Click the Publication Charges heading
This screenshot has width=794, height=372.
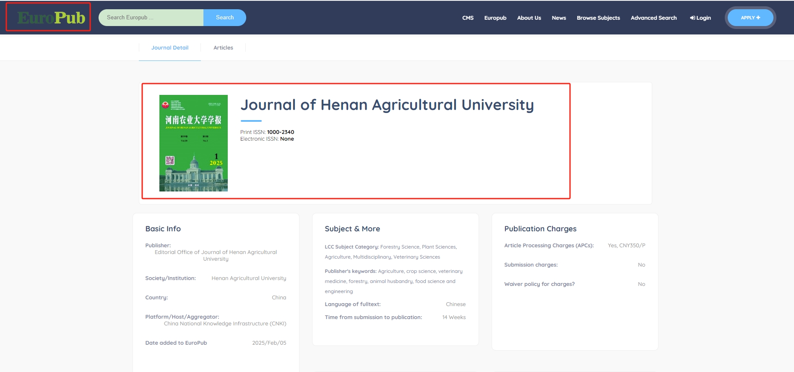(540, 229)
